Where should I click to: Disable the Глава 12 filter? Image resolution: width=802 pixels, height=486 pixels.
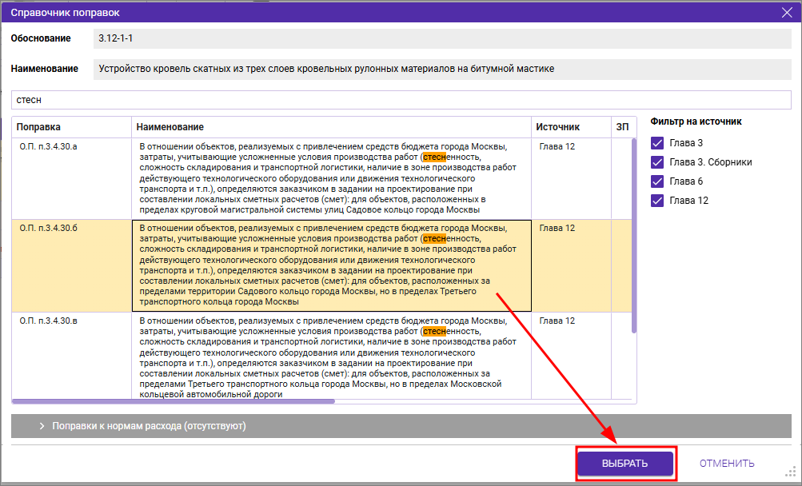[x=657, y=201]
